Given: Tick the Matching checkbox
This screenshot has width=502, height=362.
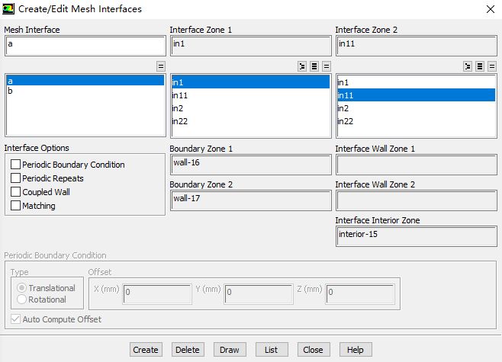Looking at the screenshot, I should coord(16,206).
